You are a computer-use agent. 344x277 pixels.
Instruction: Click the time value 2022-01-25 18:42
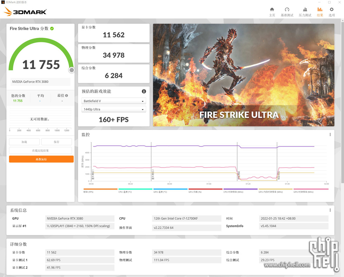click(x=293, y=218)
